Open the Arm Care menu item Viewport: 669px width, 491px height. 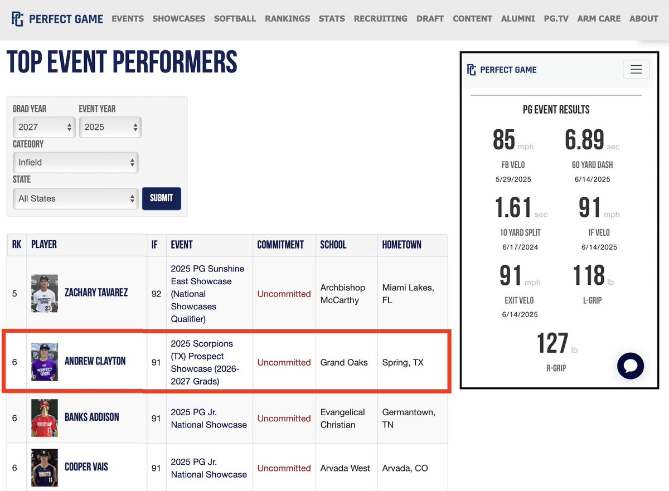pos(599,18)
